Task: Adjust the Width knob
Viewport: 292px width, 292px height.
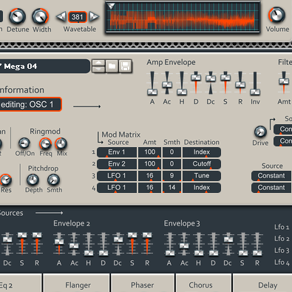Action: pyautogui.click(x=40, y=16)
